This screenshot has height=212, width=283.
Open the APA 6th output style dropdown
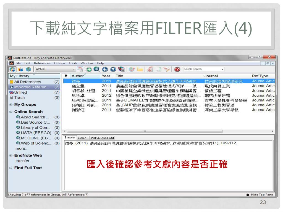[x=55, y=69]
